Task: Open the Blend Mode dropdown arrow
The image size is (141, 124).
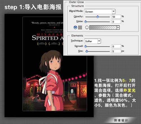Action: (x=114, y=12)
